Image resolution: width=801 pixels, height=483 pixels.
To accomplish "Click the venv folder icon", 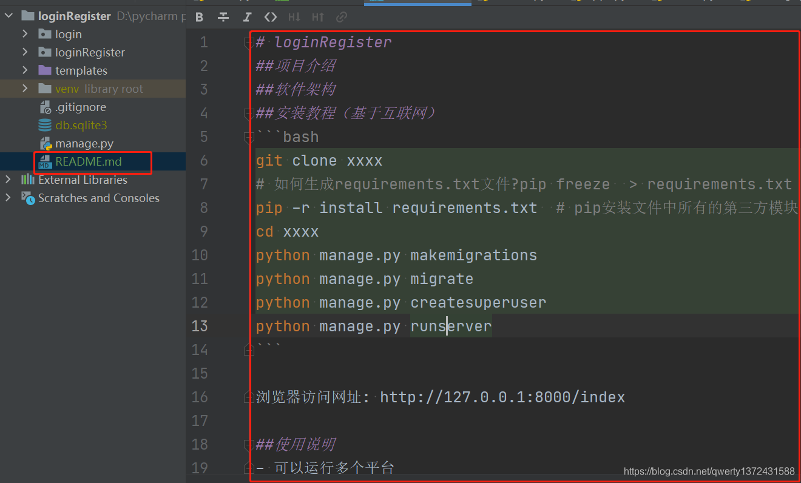I will [x=45, y=89].
